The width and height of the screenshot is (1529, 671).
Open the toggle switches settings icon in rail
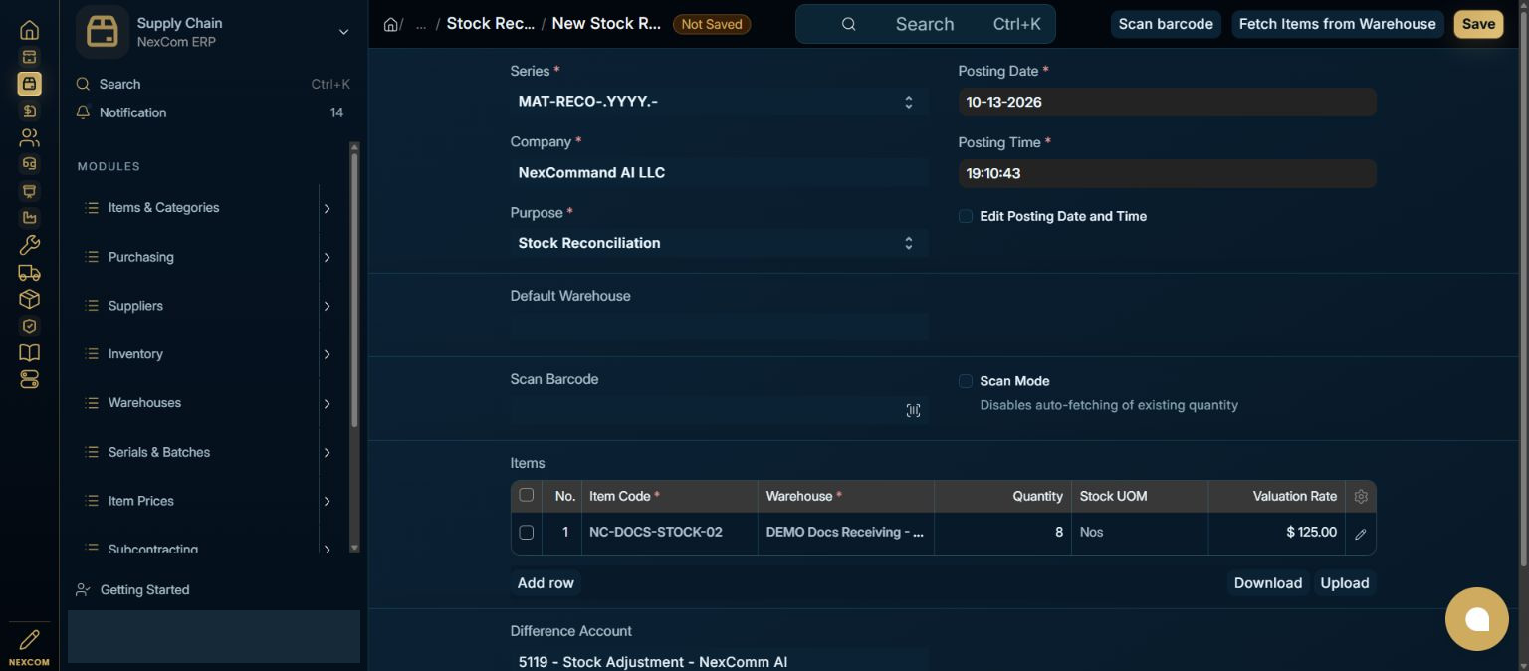[29, 379]
